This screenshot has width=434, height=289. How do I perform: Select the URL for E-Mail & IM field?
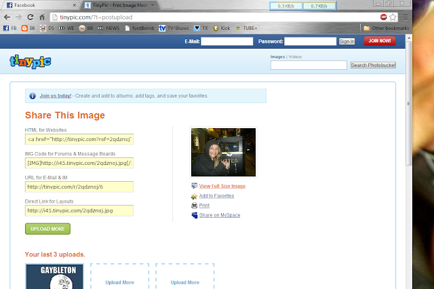point(79,187)
